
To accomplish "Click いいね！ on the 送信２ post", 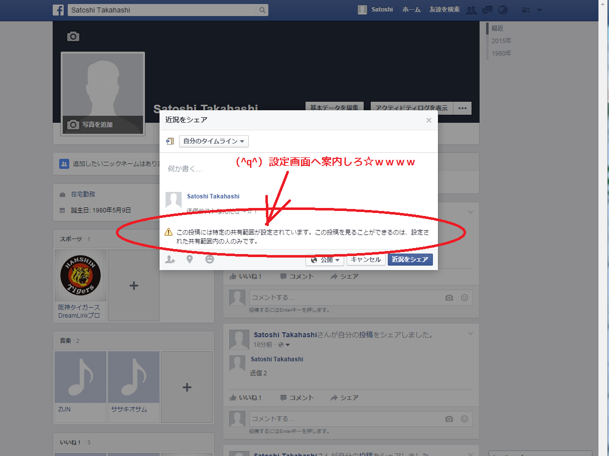I will [x=246, y=398].
